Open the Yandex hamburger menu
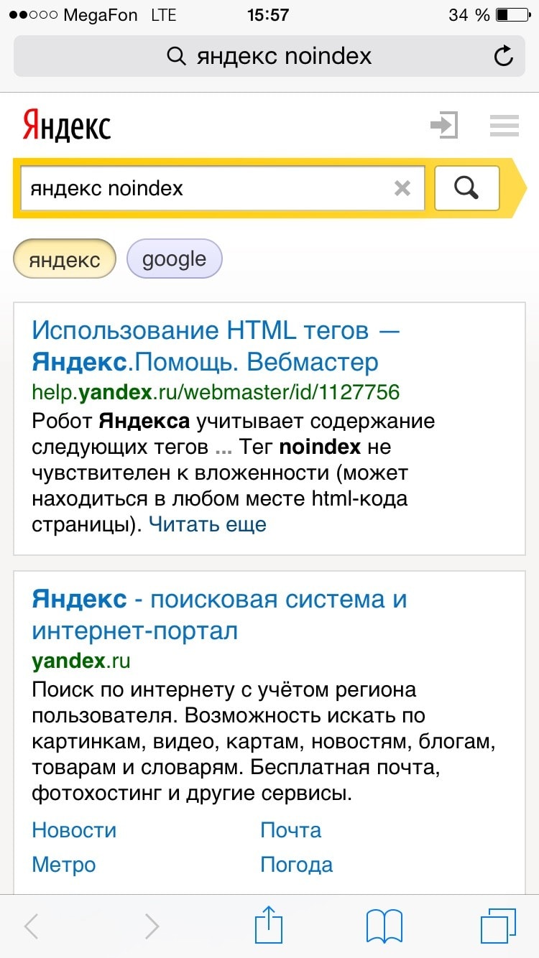 tap(504, 126)
